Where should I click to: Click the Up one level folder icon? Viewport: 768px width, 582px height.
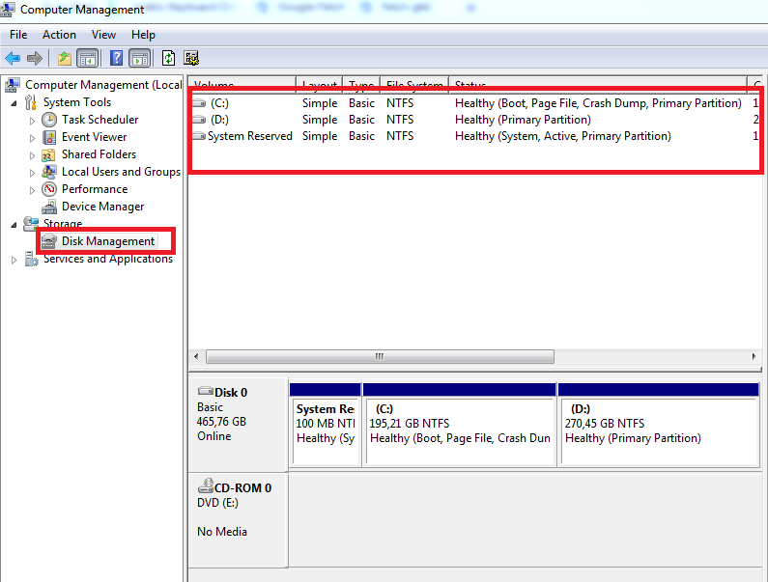(64, 58)
